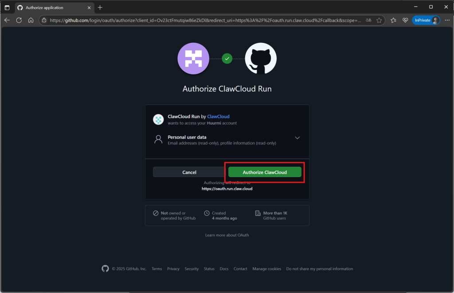The image size is (454, 293).
Task: Click the 'More than 1K' text
Action: (275, 213)
